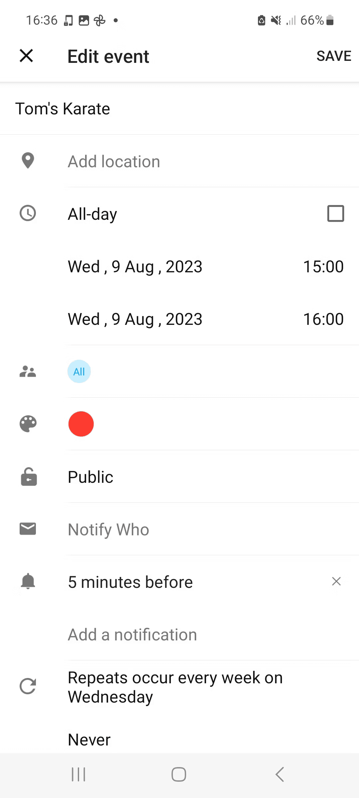Tap the bell notification icon
The width and height of the screenshot is (359, 798).
[x=28, y=581]
